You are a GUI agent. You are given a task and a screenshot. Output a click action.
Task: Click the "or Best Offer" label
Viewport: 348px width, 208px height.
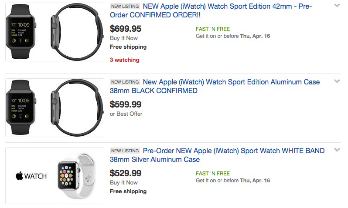tap(126, 114)
